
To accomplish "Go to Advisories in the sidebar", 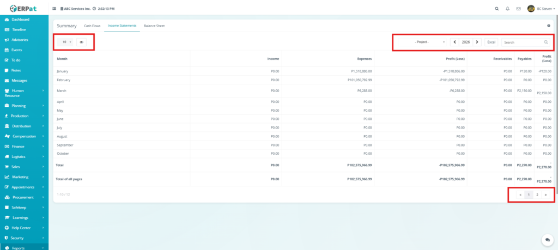I will click(x=24, y=40).
